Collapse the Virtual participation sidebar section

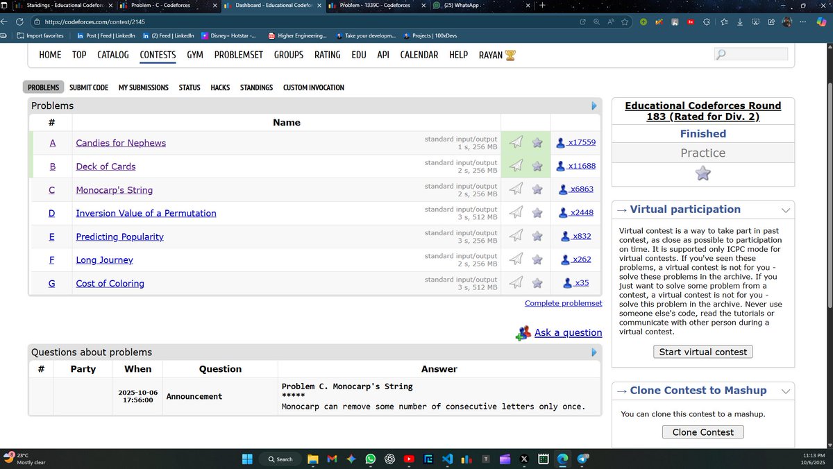(786, 210)
